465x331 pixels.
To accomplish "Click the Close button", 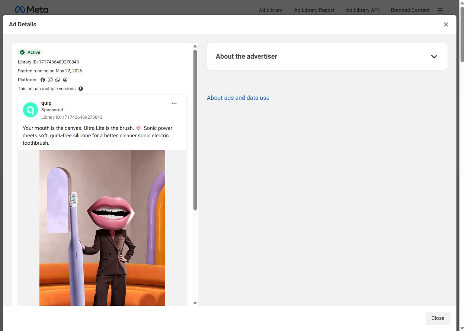I will pyautogui.click(x=438, y=318).
